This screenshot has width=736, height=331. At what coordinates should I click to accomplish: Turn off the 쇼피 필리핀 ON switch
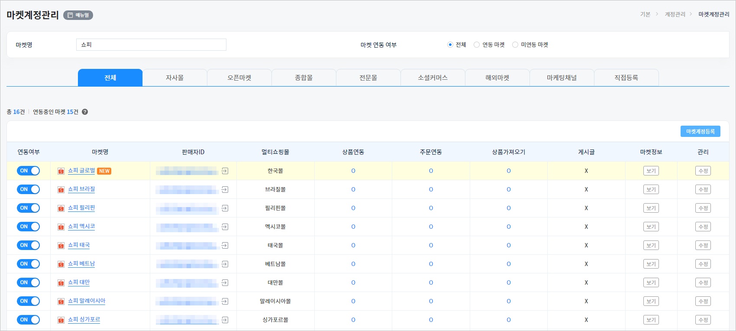point(29,208)
